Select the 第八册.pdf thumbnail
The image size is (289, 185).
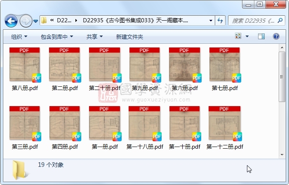point(25,64)
